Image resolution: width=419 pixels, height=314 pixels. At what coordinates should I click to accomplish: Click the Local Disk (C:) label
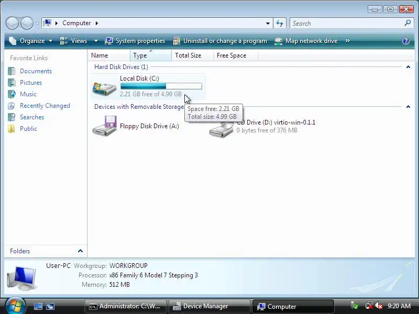click(139, 78)
